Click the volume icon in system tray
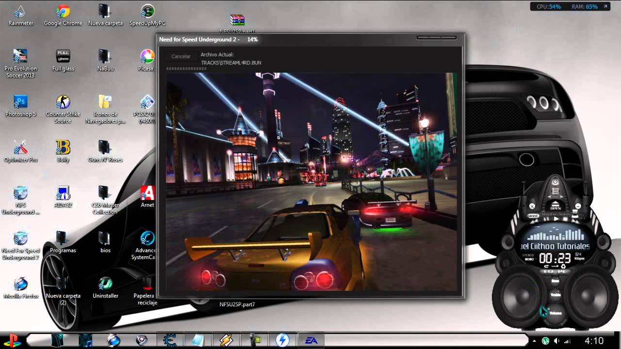The width and height of the screenshot is (621, 349). (x=556, y=341)
